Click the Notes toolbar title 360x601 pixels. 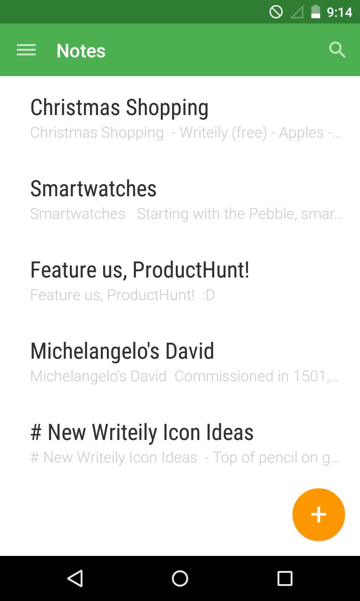pyautogui.click(x=81, y=51)
